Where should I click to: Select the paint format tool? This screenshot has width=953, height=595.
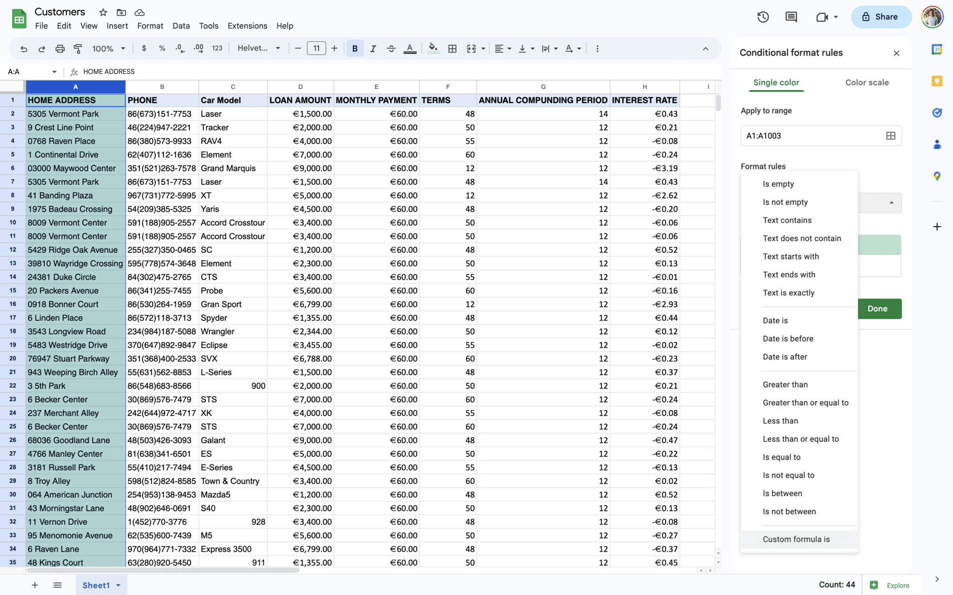click(78, 48)
